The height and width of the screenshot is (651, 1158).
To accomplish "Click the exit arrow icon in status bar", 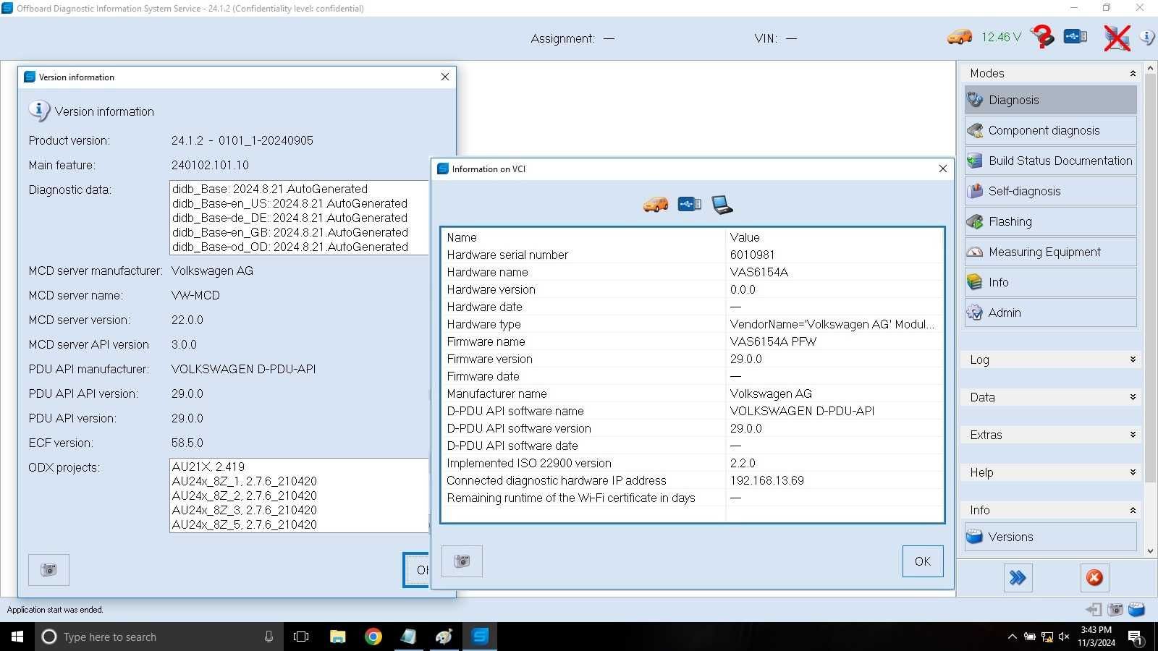I will [1094, 610].
